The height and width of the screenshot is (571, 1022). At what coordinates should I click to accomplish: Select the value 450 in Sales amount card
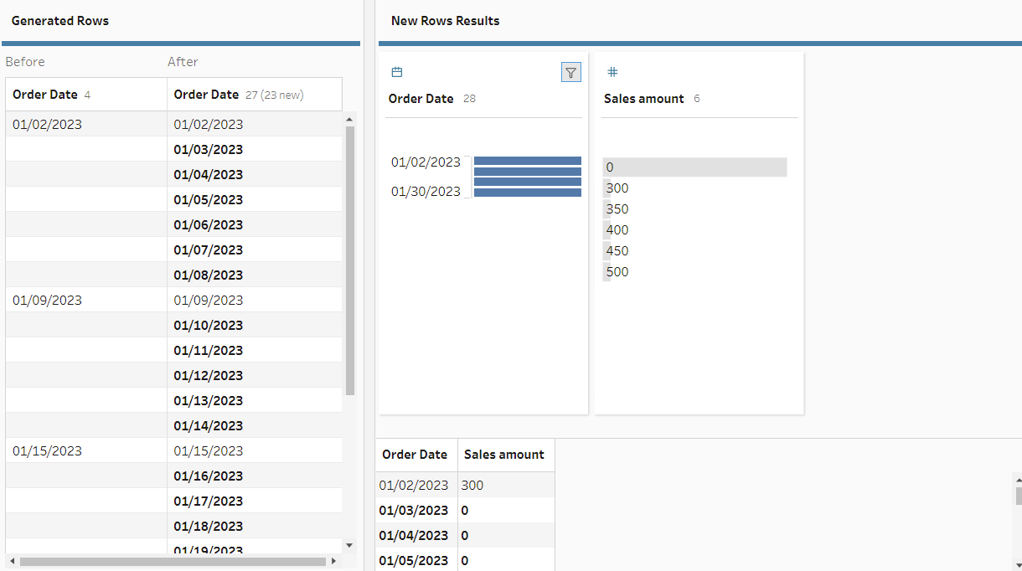[617, 251]
